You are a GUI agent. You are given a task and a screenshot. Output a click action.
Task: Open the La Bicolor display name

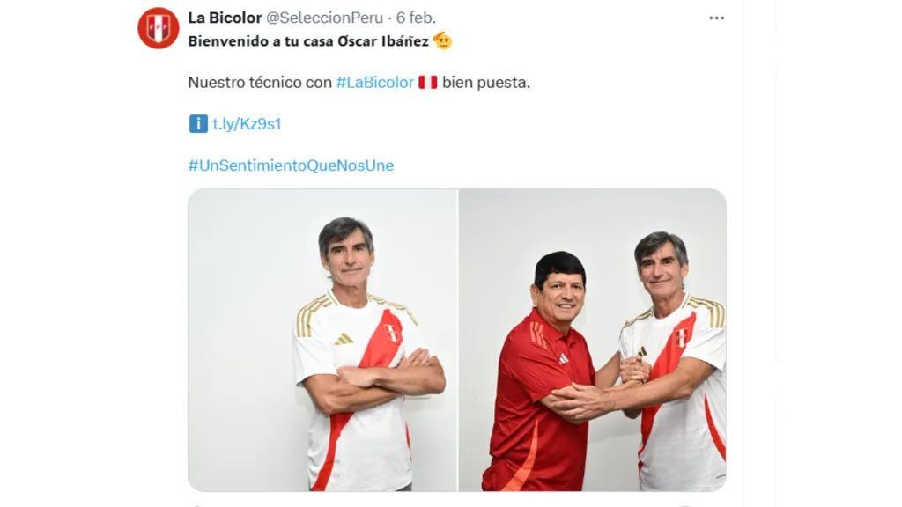225,18
